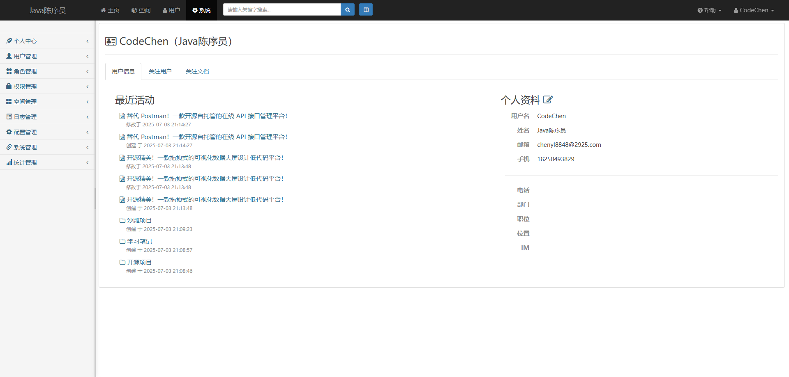
Task: Switch to the 关注文档 tab
Action: 197,71
